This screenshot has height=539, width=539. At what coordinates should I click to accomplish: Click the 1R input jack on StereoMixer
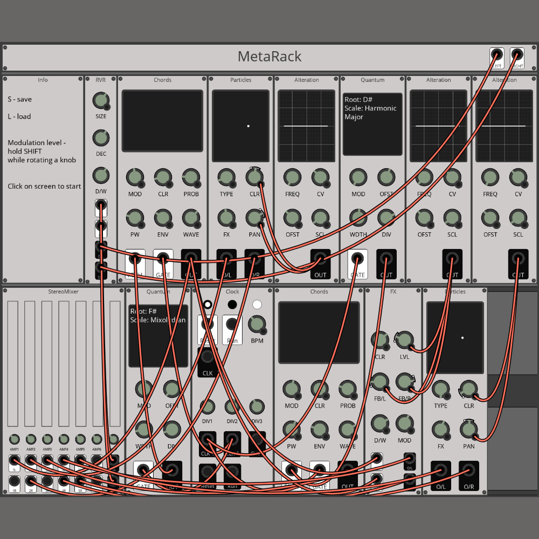pos(14,481)
